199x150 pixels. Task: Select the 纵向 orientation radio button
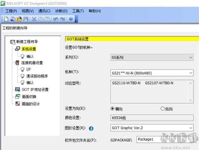click(163, 109)
